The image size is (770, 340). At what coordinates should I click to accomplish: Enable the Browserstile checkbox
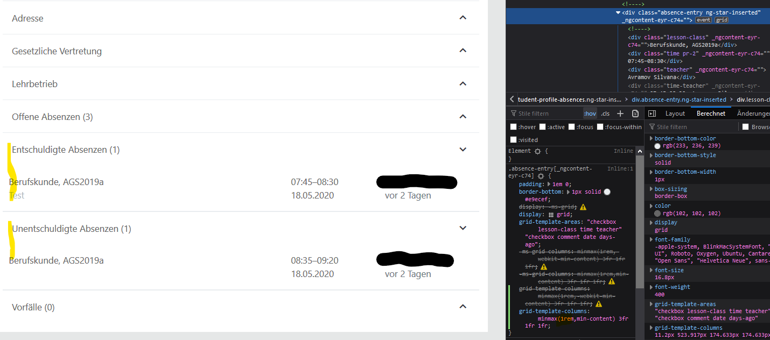[745, 126]
